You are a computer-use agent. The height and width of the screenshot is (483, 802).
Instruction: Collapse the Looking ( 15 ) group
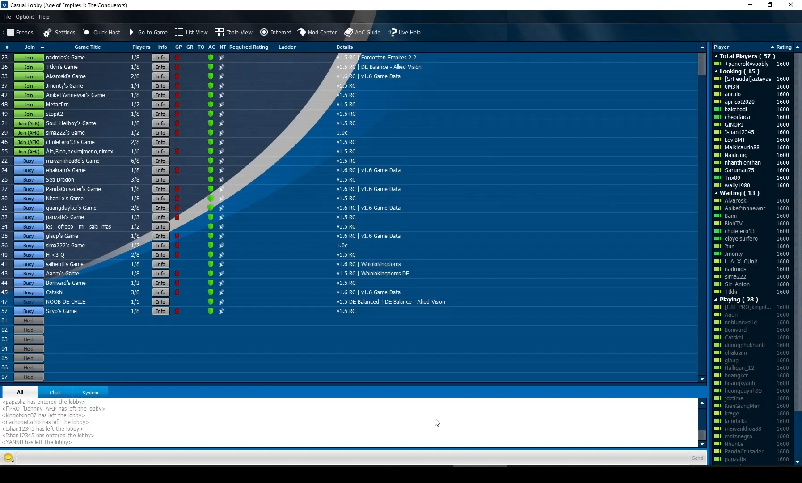(x=716, y=72)
